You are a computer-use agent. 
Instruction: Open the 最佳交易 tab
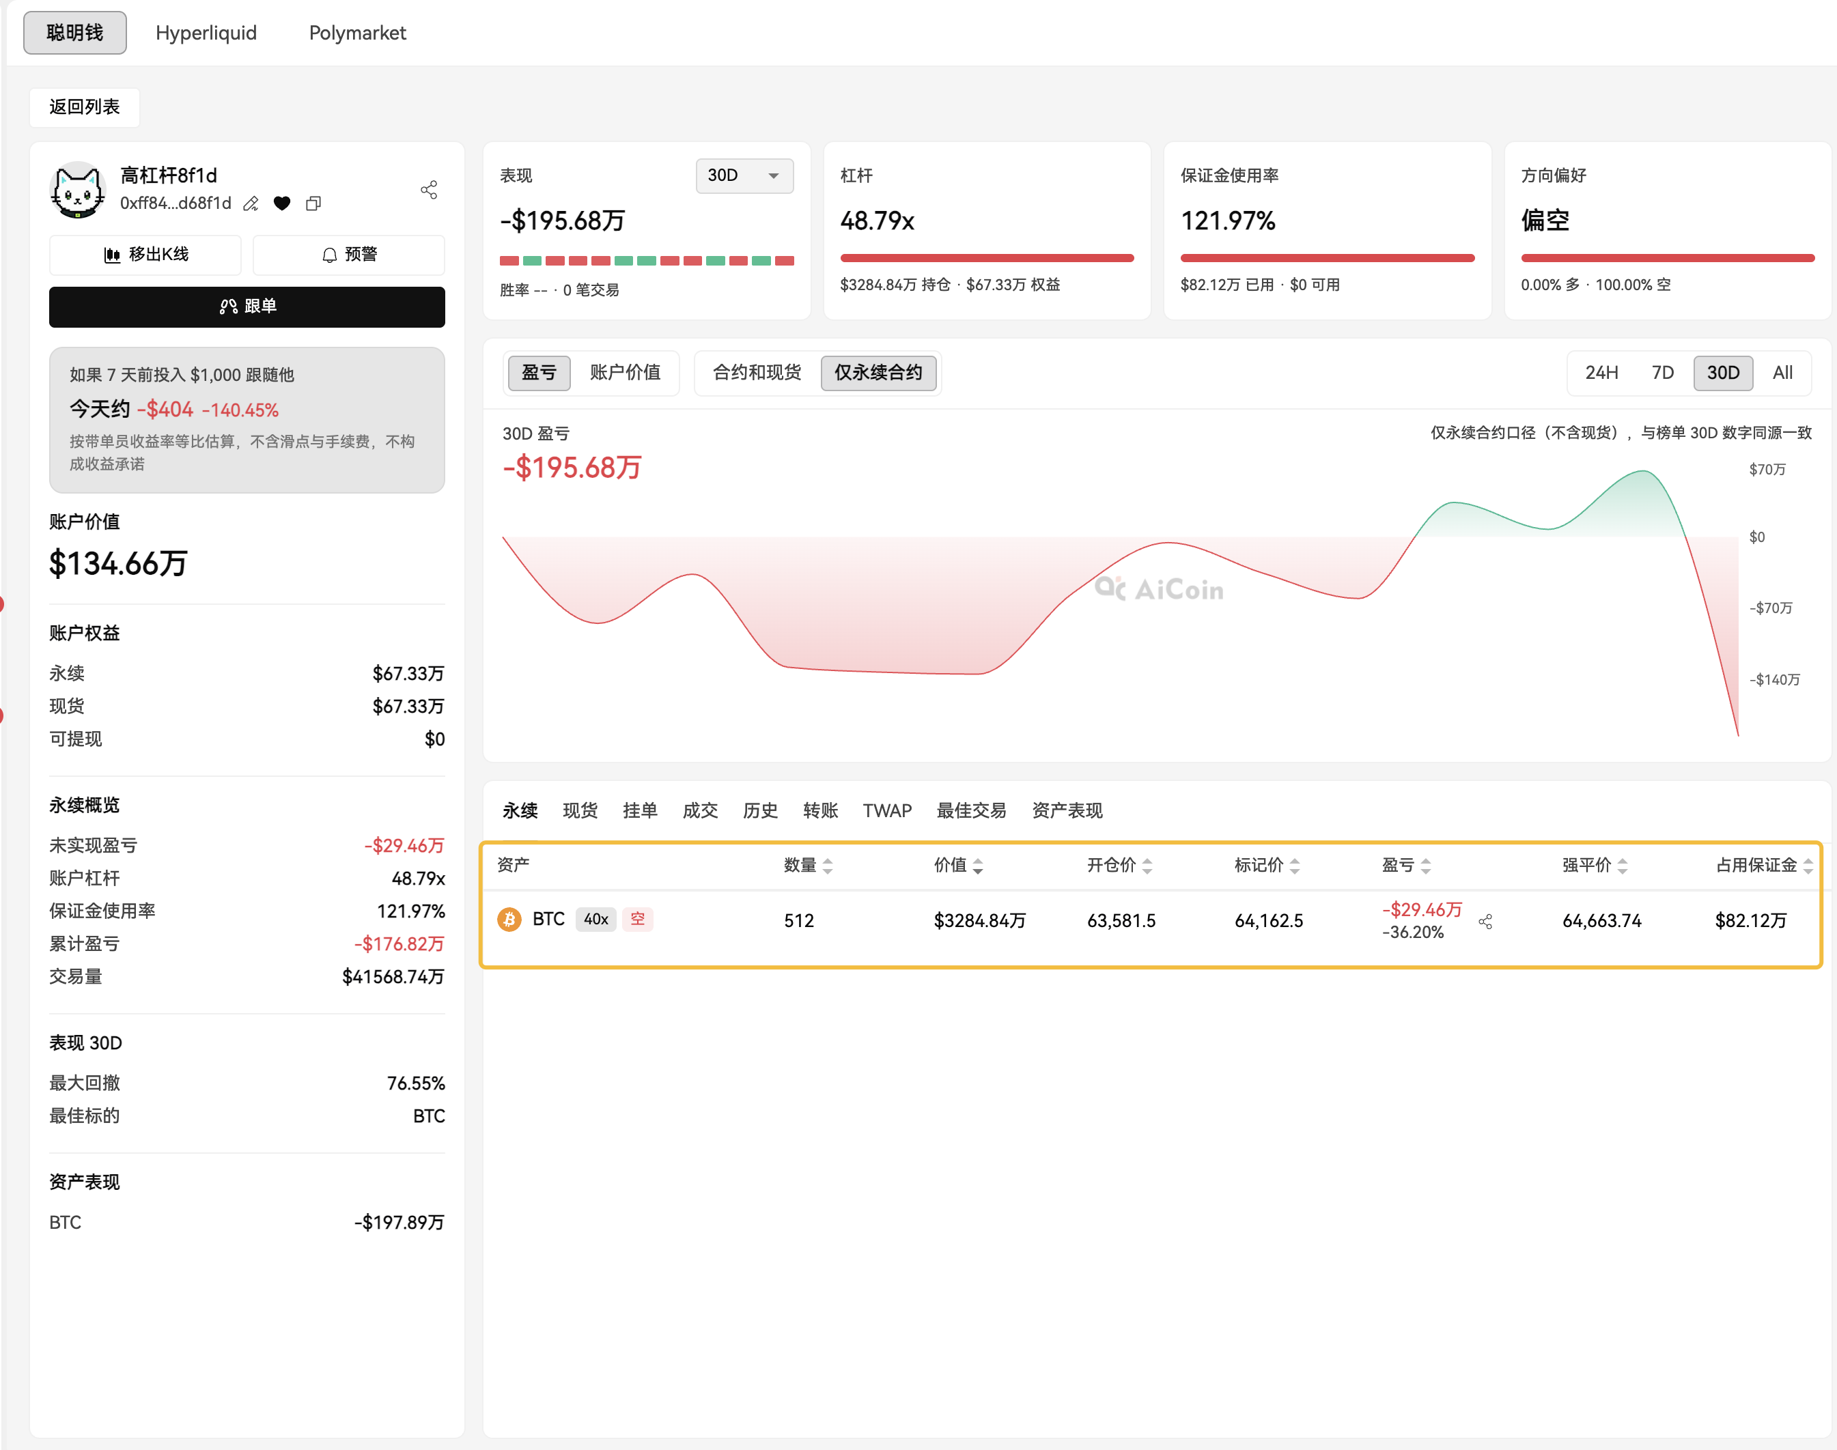click(x=972, y=811)
